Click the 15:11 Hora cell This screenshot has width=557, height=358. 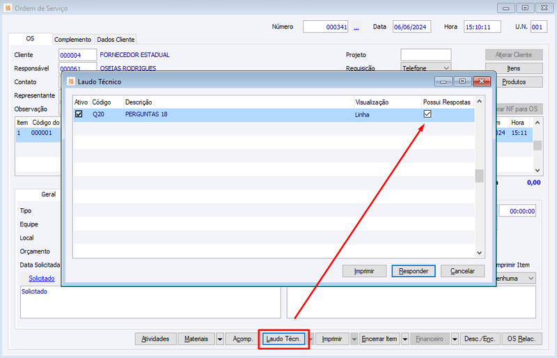[519, 133]
